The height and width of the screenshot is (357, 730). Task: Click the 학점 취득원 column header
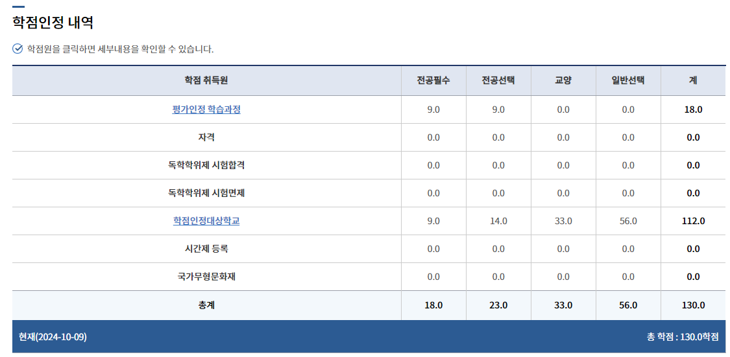tap(206, 80)
